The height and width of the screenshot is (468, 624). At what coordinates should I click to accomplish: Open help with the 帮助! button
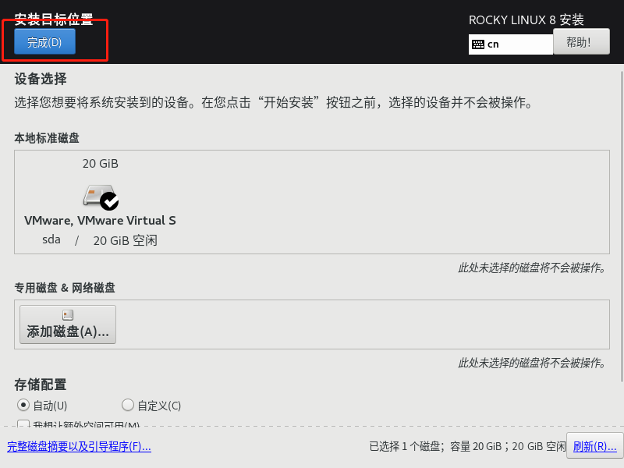pos(581,41)
